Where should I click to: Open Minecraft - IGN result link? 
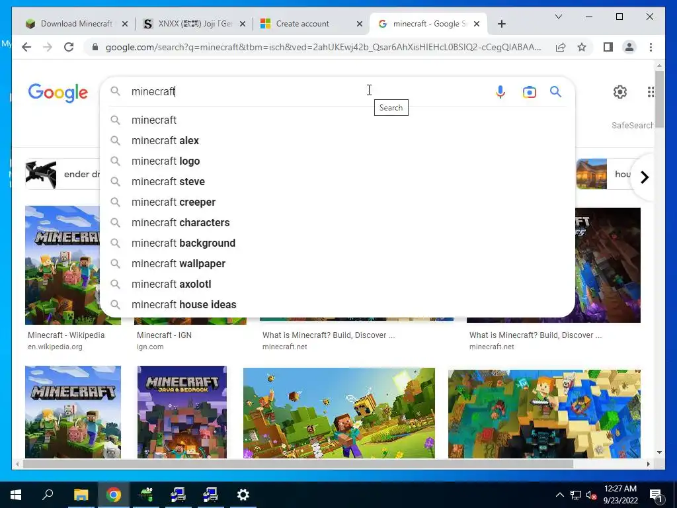pos(164,335)
